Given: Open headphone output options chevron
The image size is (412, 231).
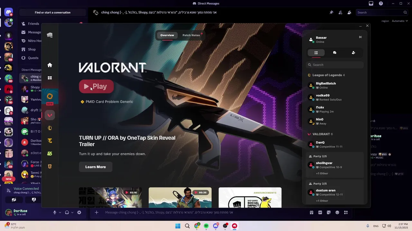Looking at the screenshot, I should click(72, 212).
